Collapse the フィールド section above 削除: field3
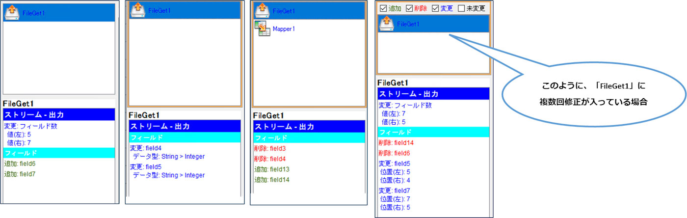The image size is (687, 218). click(x=309, y=138)
